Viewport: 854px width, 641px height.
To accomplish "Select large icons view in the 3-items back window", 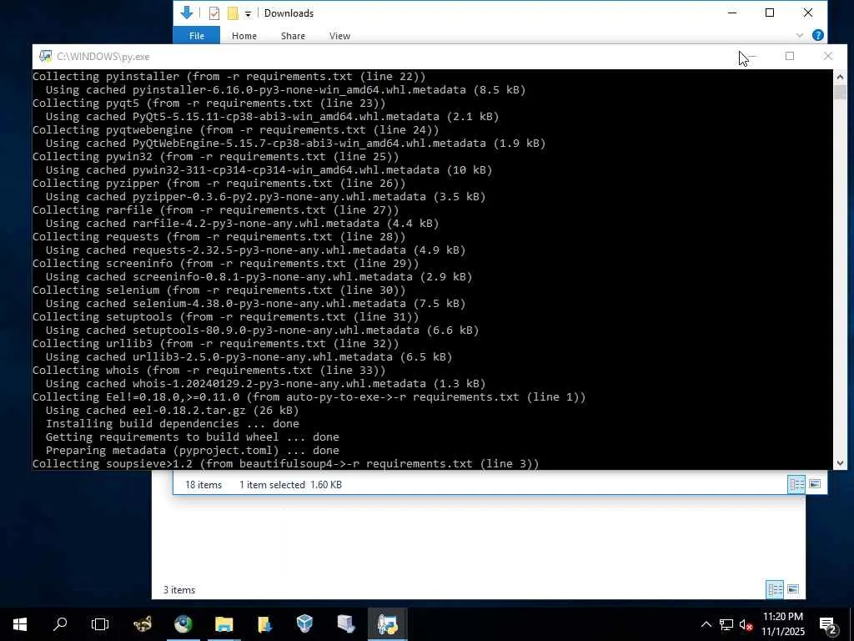I will click(794, 589).
